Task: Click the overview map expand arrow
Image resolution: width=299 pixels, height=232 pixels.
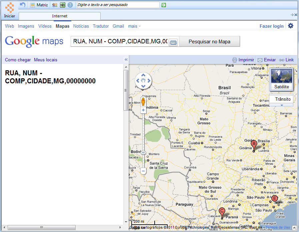Action: [x=295, y=228]
